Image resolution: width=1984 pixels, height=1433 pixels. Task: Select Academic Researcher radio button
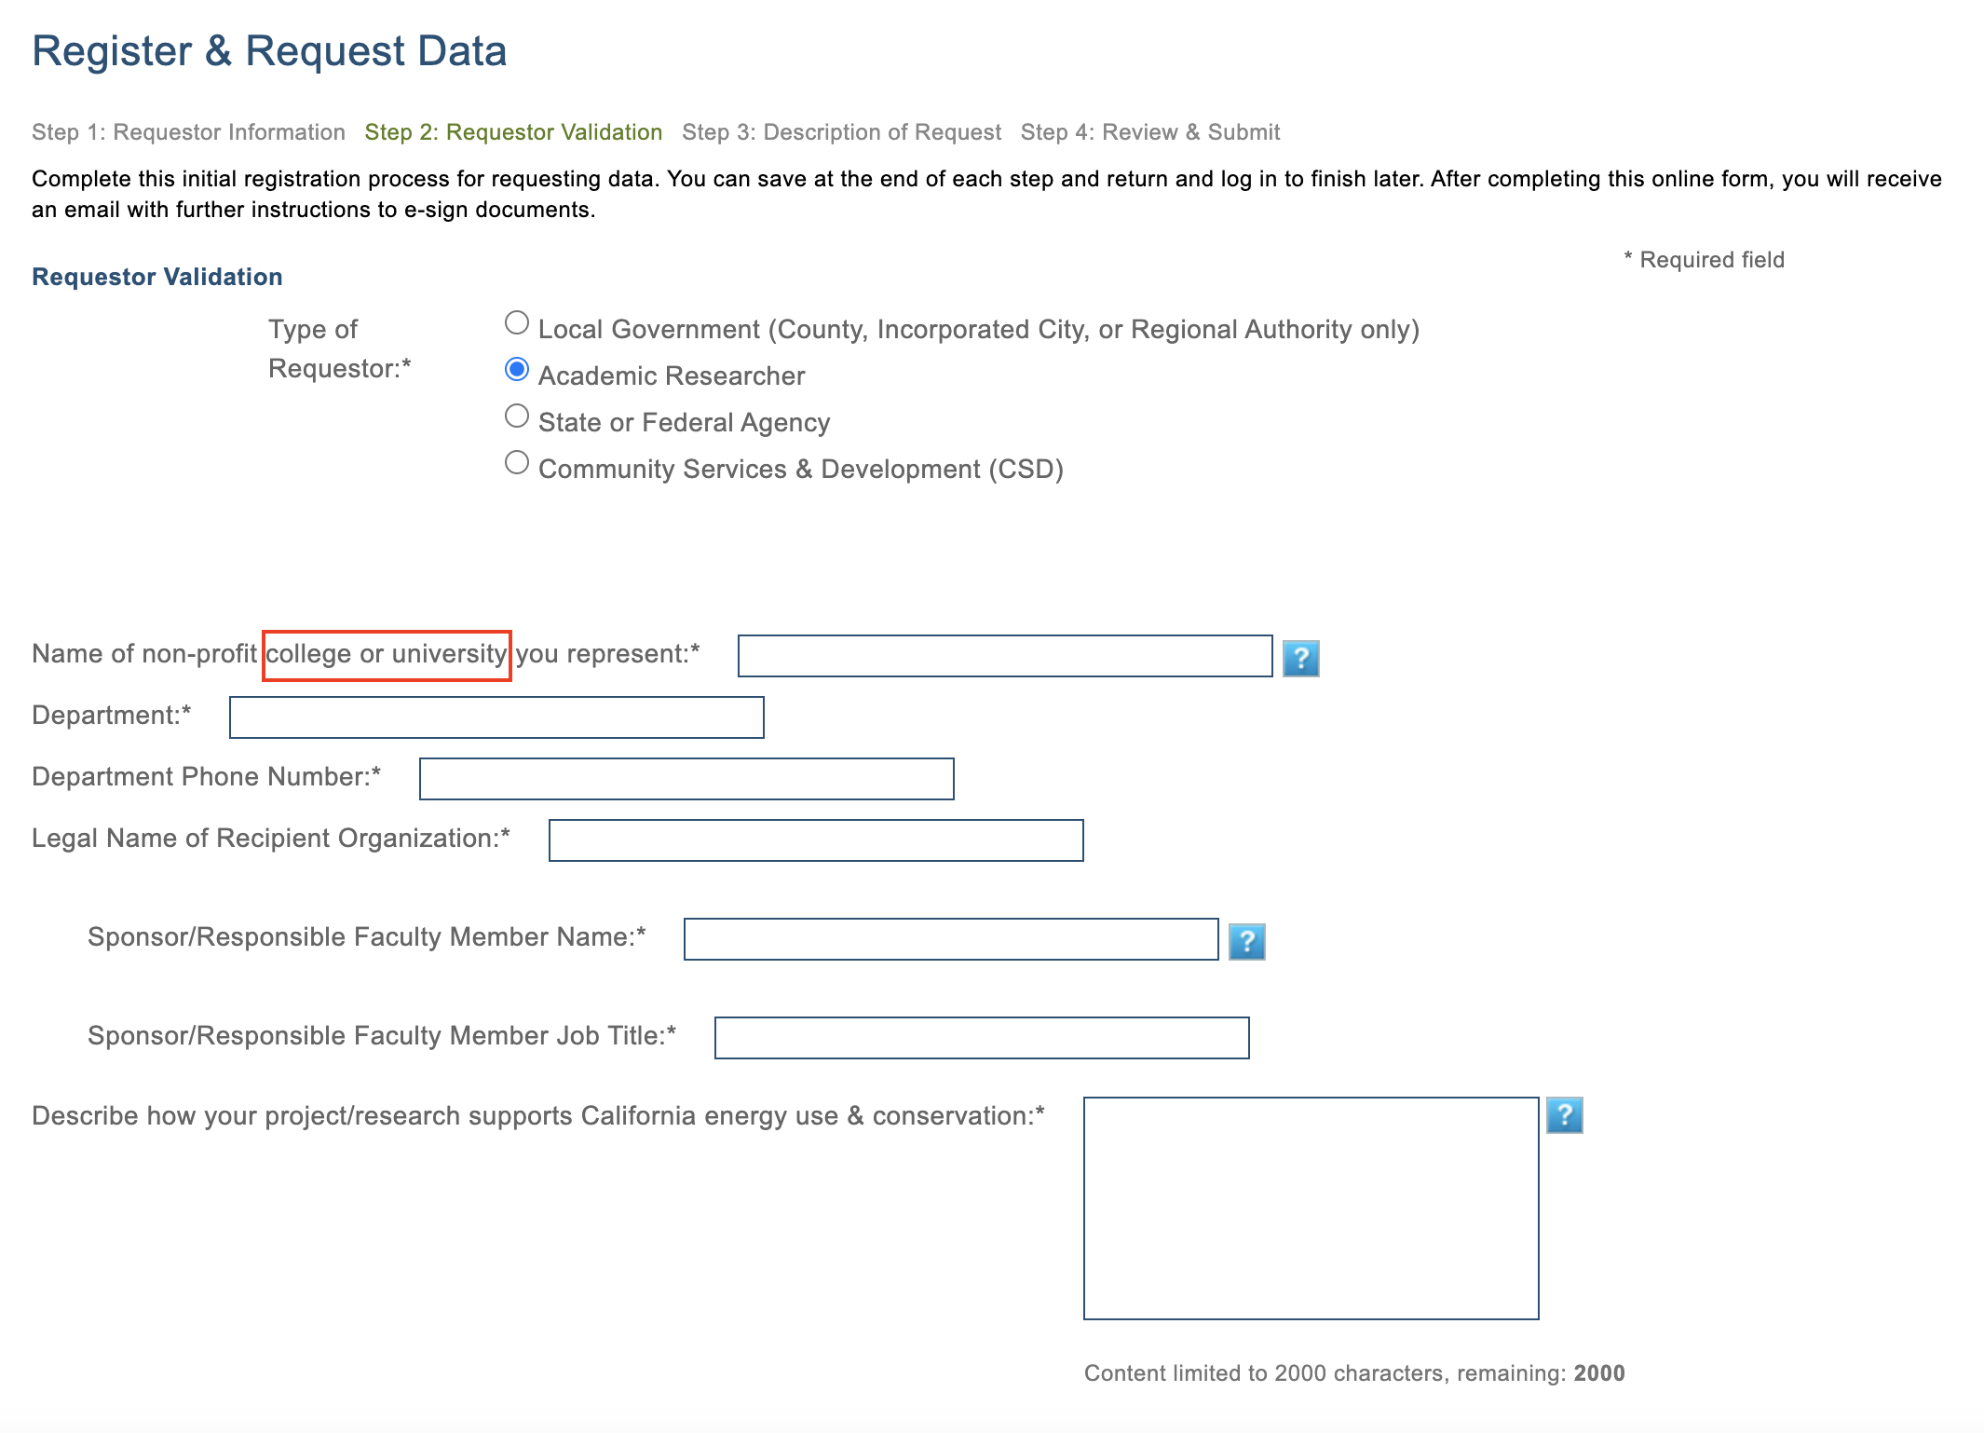coord(517,370)
